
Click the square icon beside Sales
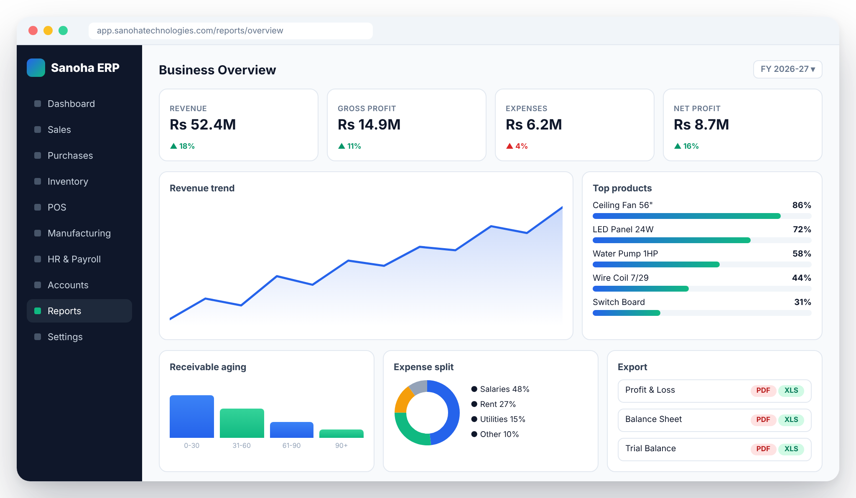click(38, 130)
